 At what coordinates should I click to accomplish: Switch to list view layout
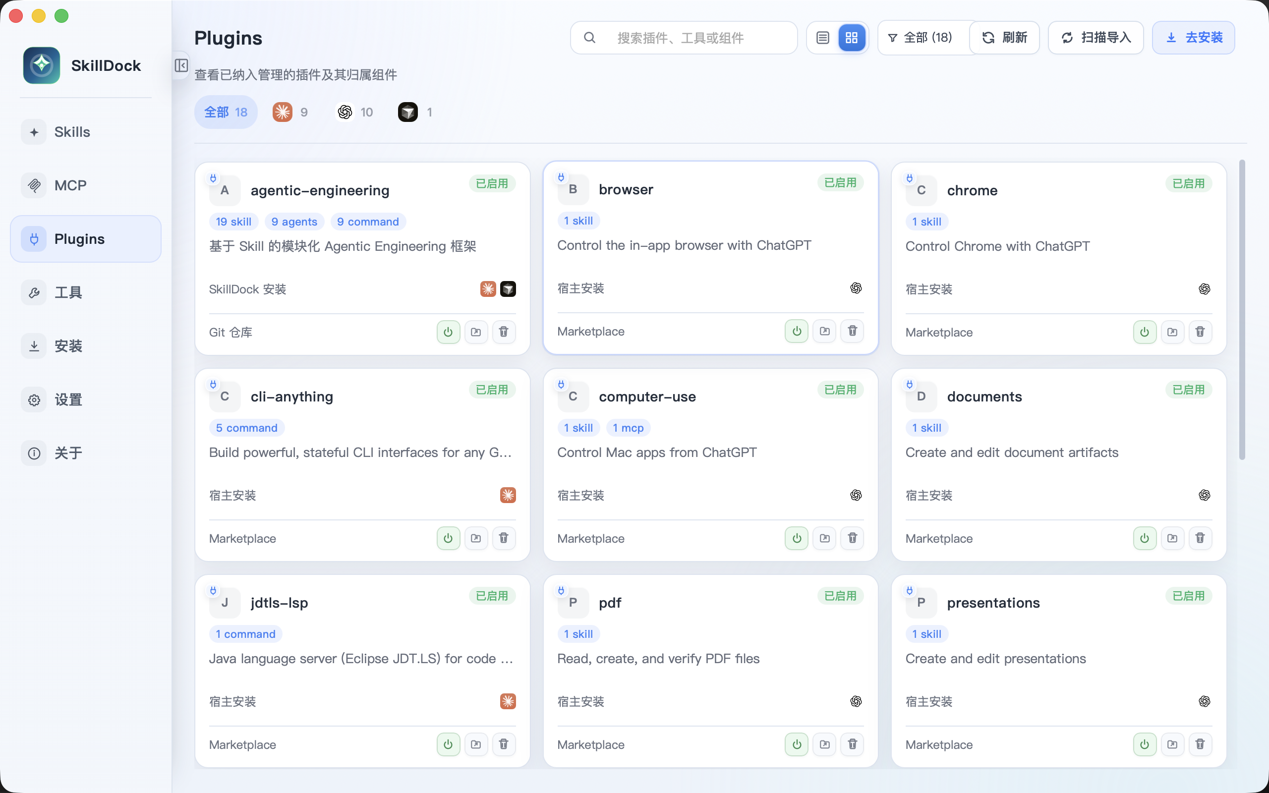click(823, 38)
